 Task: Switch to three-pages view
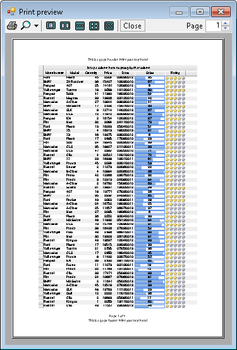80,26
